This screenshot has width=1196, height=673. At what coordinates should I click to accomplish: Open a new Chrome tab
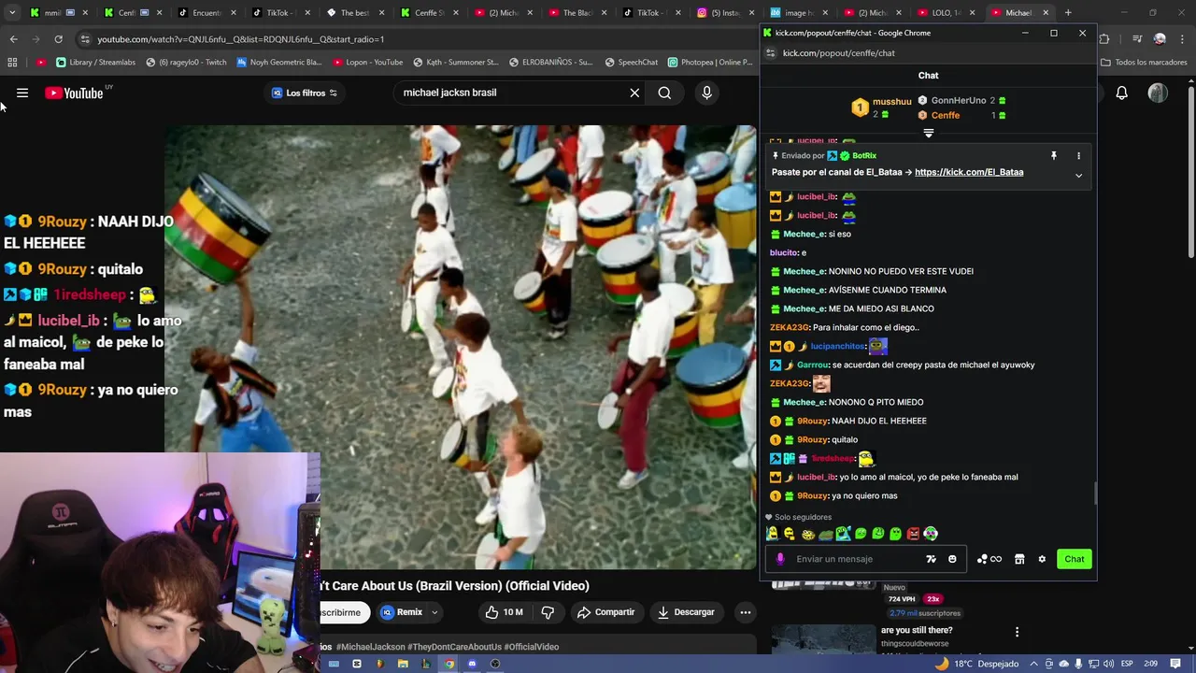(1068, 12)
